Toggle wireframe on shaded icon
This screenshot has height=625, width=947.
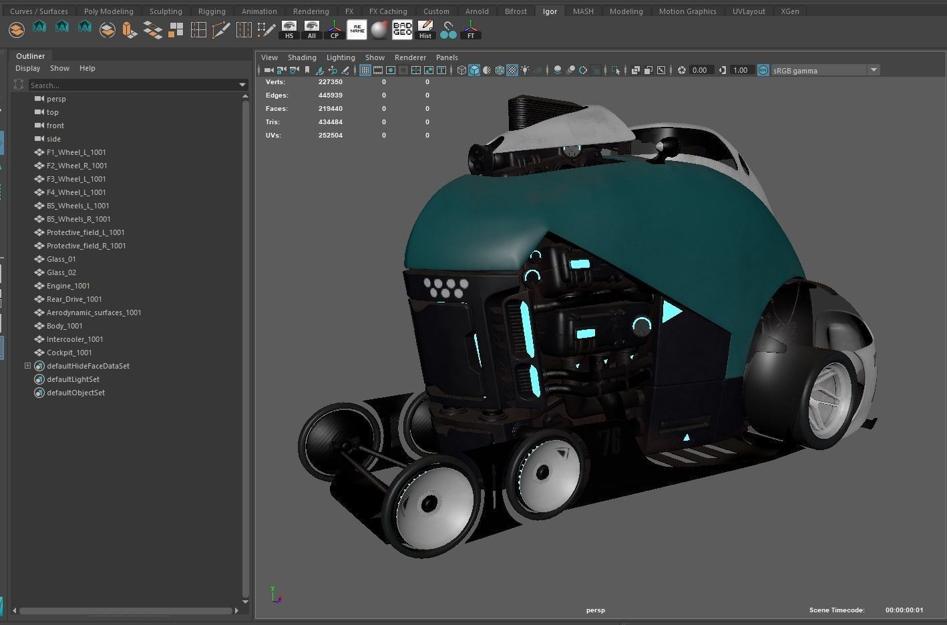pyautogui.click(x=500, y=70)
